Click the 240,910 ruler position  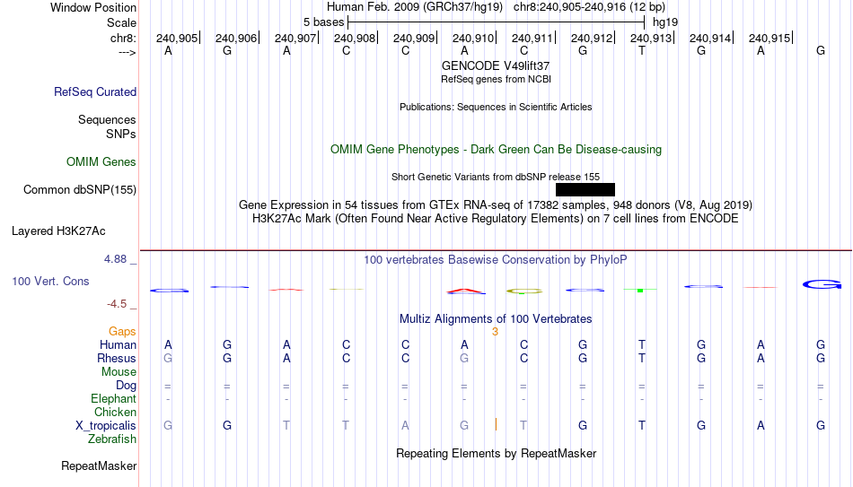[x=473, y=38]
